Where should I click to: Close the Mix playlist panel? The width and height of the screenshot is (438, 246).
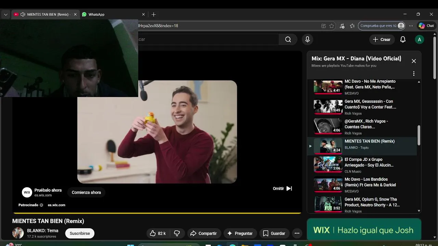(414, 61)
